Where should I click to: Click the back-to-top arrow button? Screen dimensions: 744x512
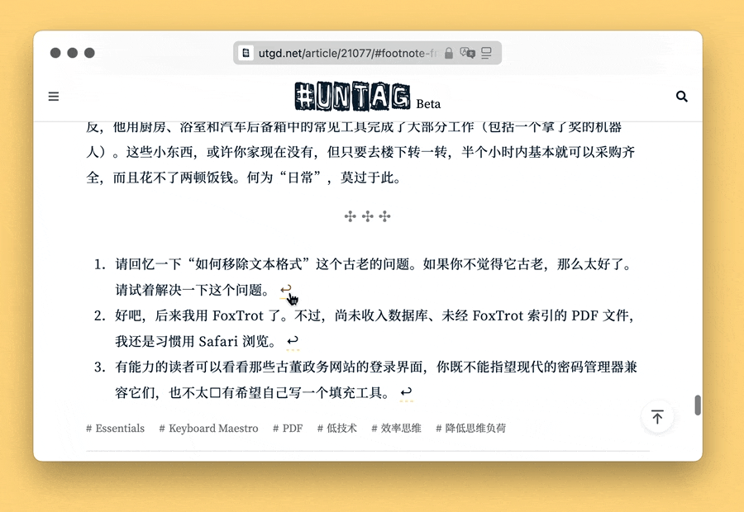tap(657, 417)
